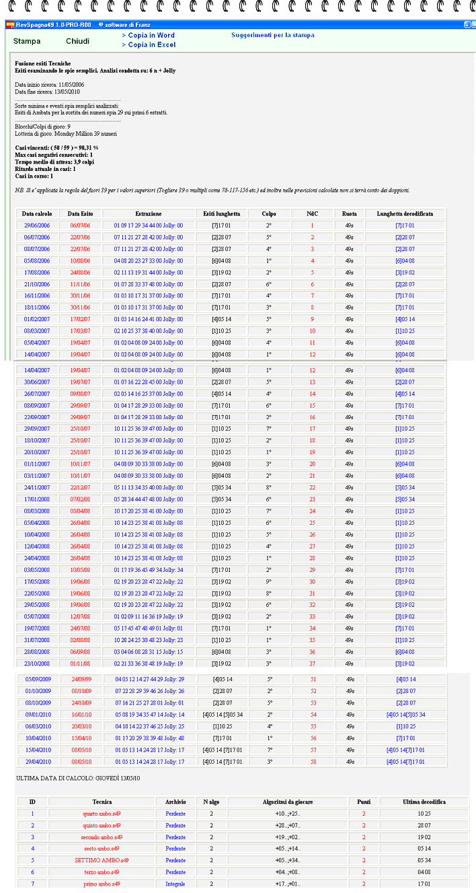Select Data calcolo cell '29/04/2010'
The image size is (476, 893).
(38, 762)
